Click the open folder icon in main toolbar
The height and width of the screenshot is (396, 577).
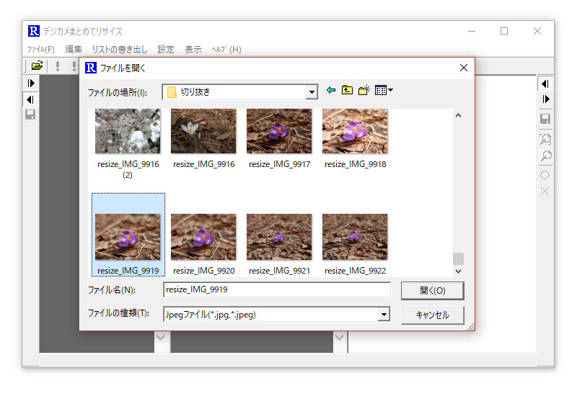tap(38, 66)
